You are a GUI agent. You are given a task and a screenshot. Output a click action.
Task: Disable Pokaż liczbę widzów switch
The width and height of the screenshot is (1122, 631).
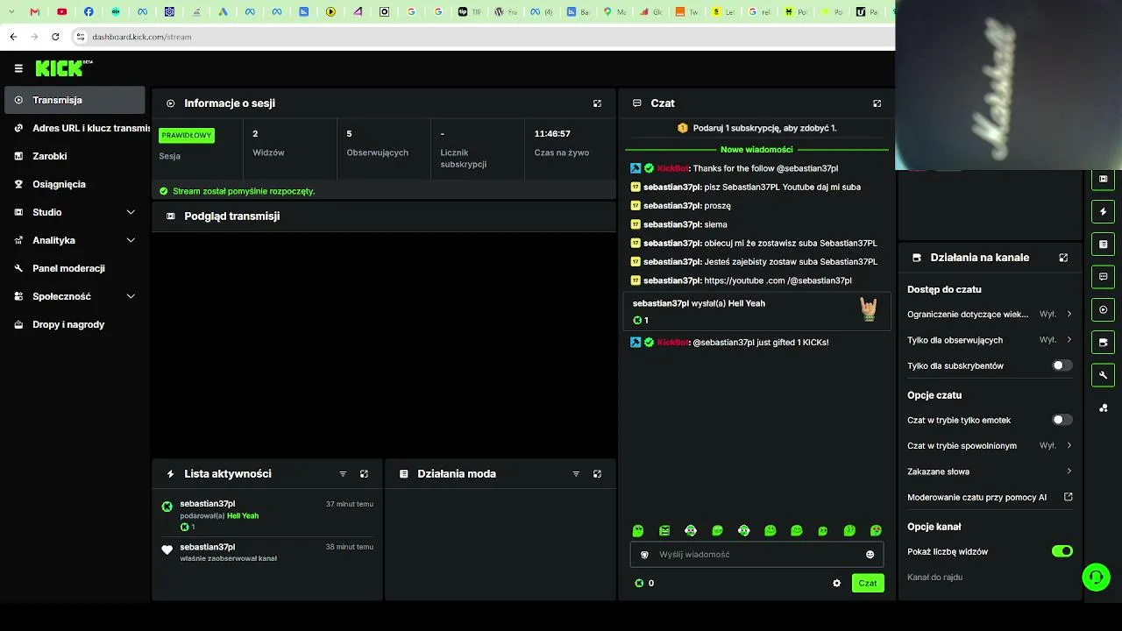click(x=1062, y=551)
